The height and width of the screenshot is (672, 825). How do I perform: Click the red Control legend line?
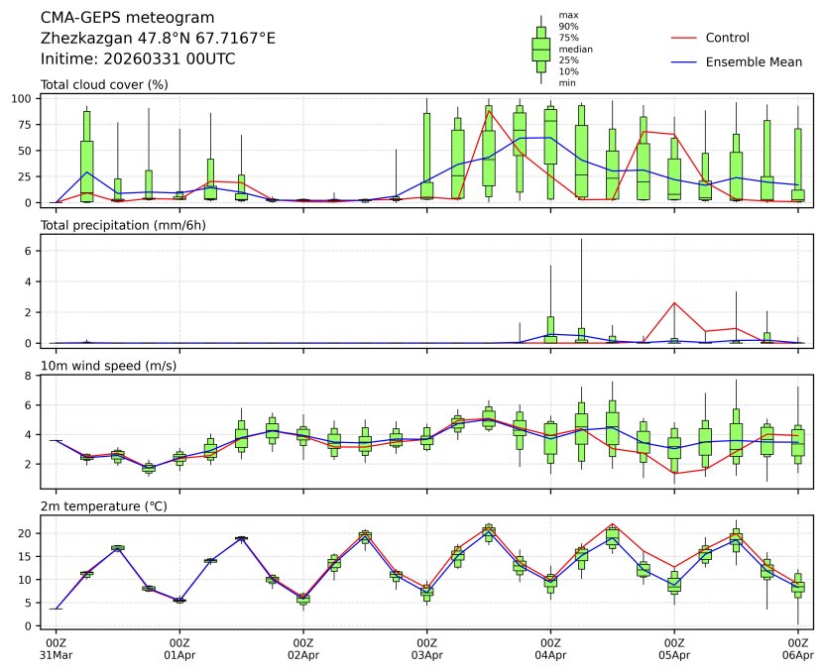pos(684,38)
